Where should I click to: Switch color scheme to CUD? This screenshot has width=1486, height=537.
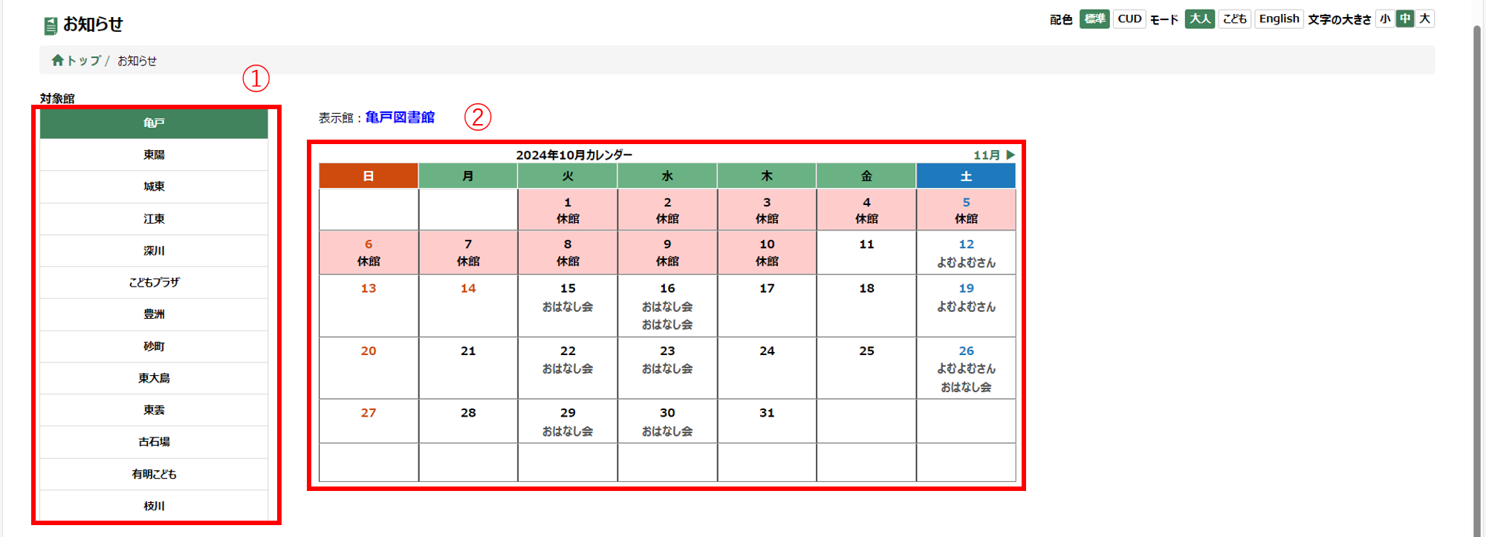coord(1129,19)
